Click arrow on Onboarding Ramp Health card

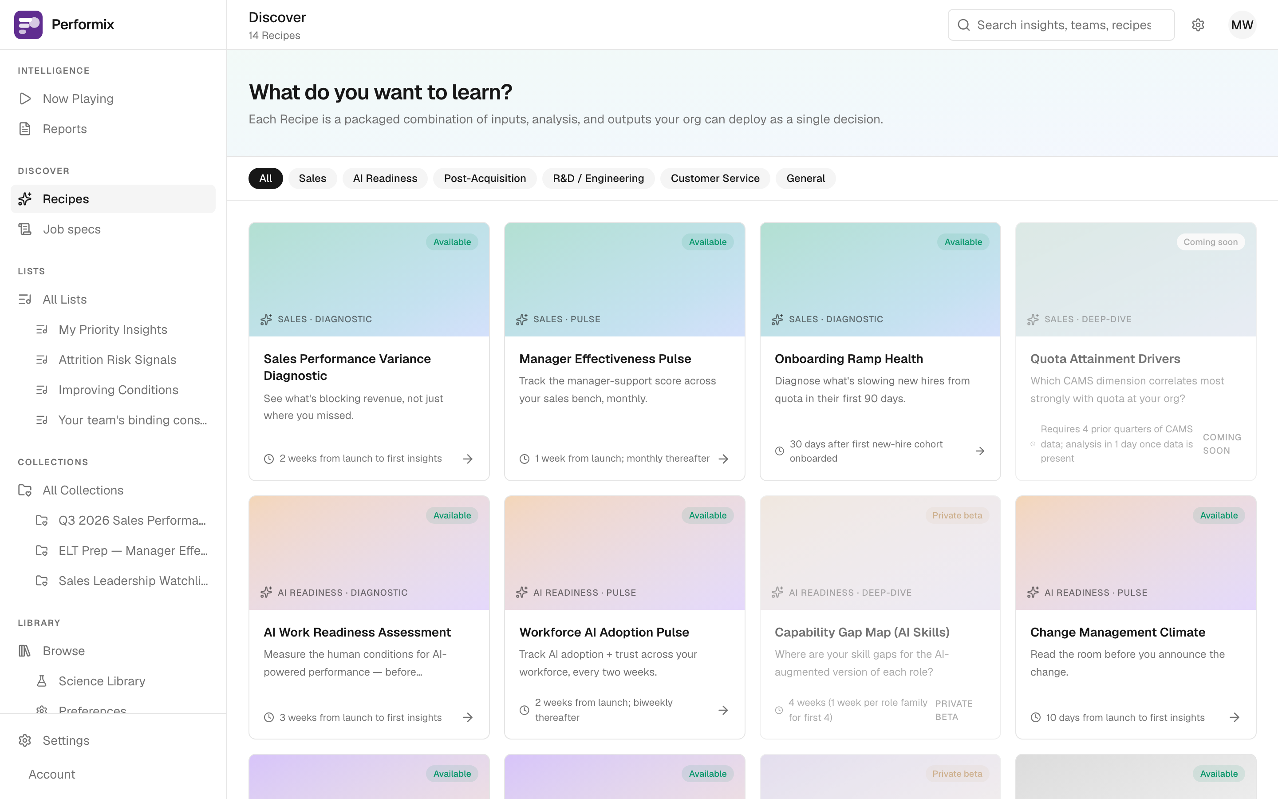click(980, 451)
